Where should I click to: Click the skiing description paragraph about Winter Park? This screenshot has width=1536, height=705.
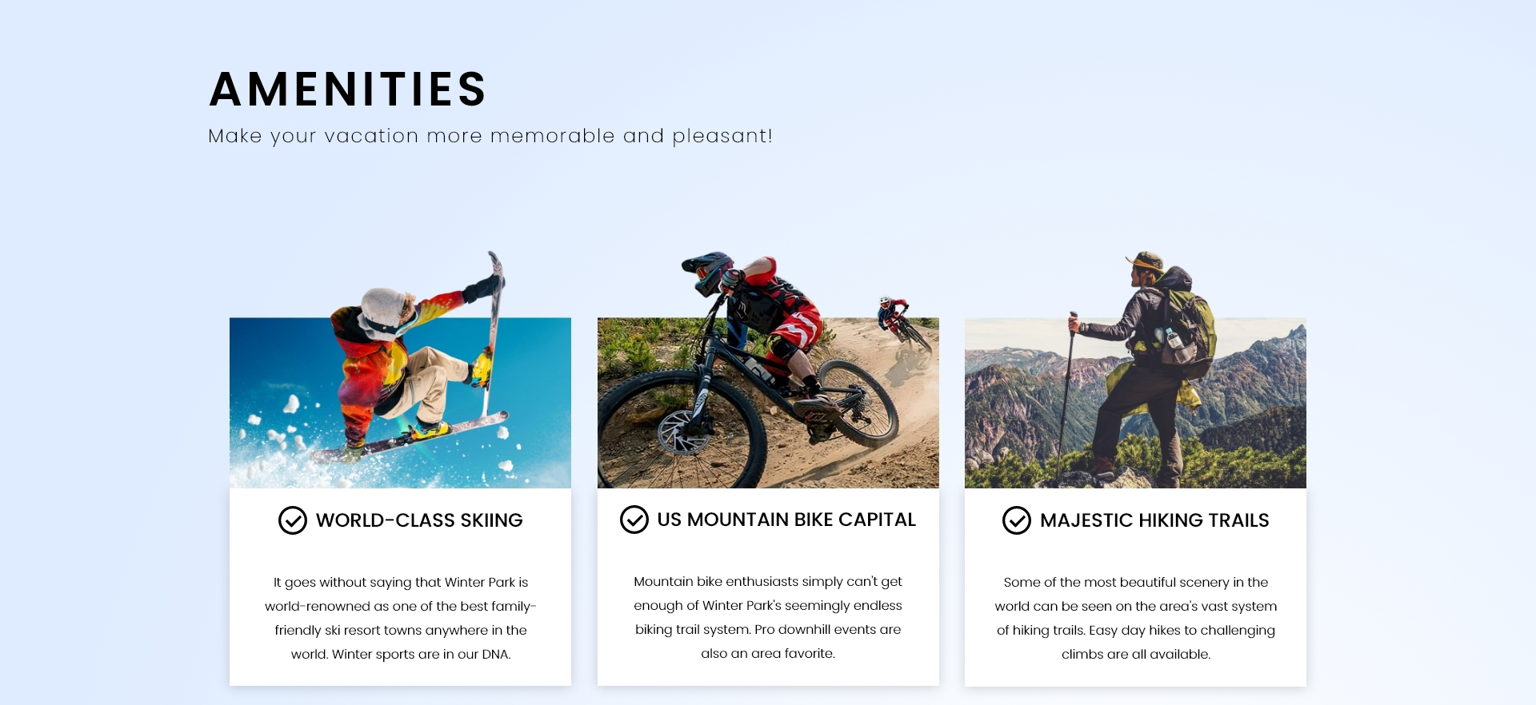(x=401, y=618)
